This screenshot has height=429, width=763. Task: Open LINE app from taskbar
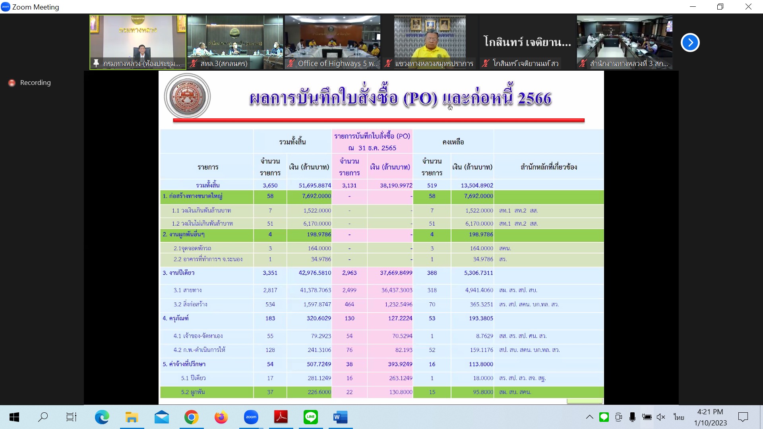[x=310, y=417]
